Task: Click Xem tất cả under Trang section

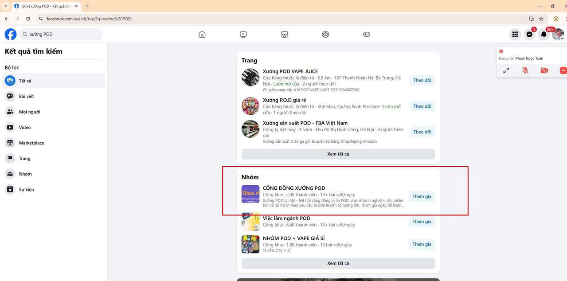Action: 338,154
